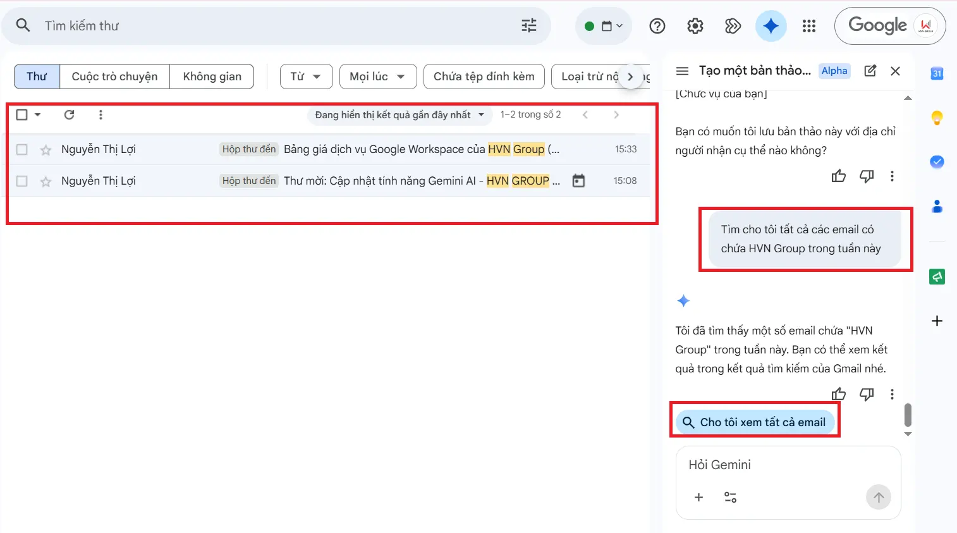Viewport: 957px width, 533px height.
Task: Click Hộp thư đến label on Bảng giá email
Action: 249,149
